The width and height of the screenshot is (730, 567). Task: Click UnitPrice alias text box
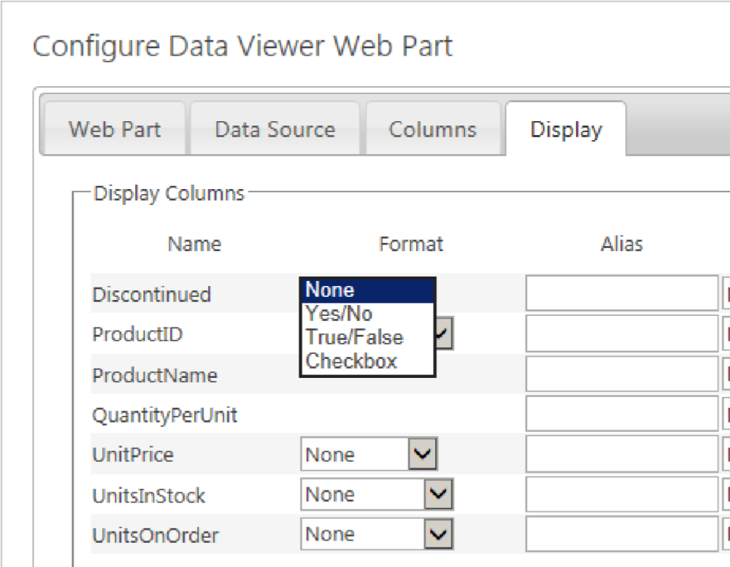[x=621, y=455]
